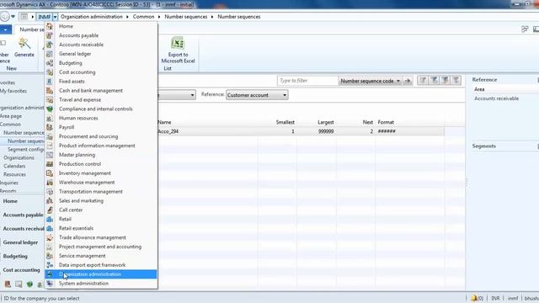539x303 pixels.
Task: Sort by the Format column header
Action: (x=386, y=122)
